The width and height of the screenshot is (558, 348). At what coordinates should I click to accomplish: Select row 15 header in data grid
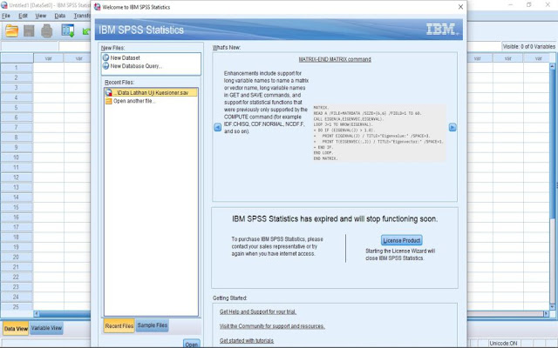[x=17, y=207]
